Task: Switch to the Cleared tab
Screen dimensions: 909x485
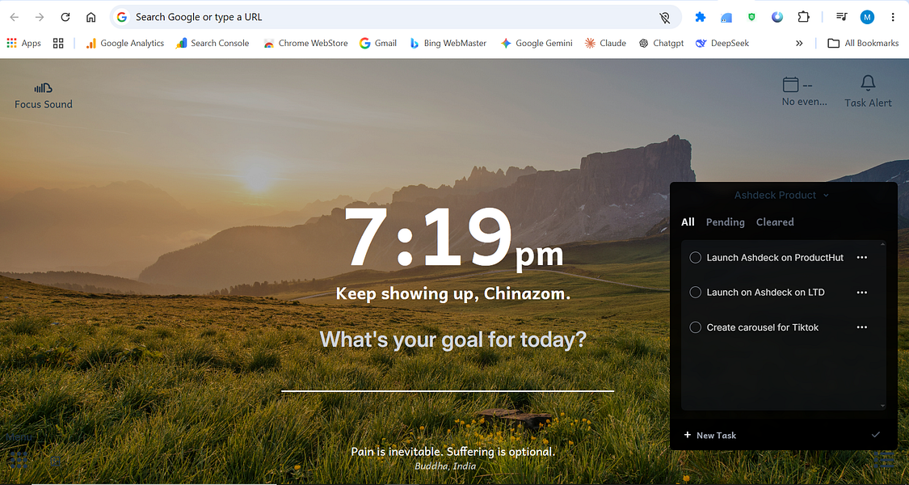Action: coord(775,221)
